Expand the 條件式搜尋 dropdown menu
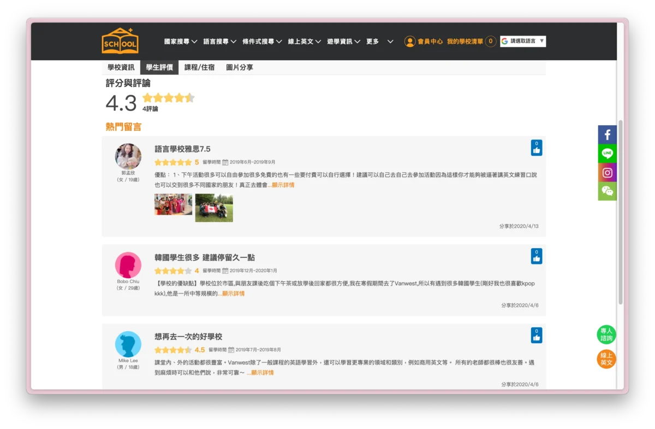655x429 pixels. tap(262, 42)
